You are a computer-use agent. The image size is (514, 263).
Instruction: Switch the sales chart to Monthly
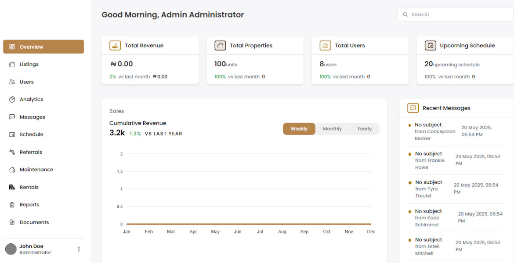[x=333, y=129]
